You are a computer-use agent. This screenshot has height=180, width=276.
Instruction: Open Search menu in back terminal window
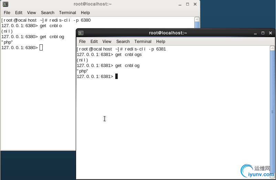tap(47, 13)
